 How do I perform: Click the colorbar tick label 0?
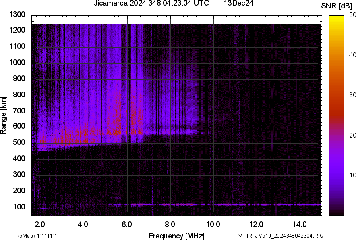tap(352, 215)
